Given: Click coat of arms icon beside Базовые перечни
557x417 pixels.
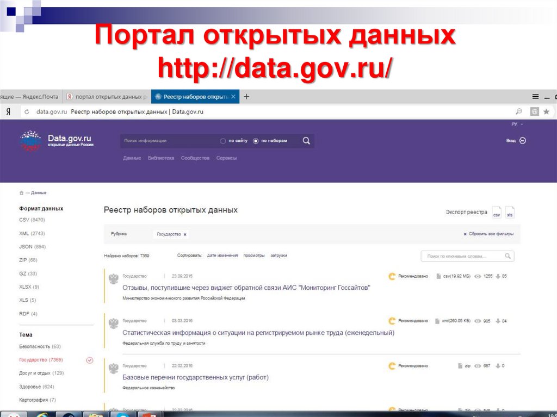Looking at the screenshot, I should pyautogui.click(x=113, y=369).
